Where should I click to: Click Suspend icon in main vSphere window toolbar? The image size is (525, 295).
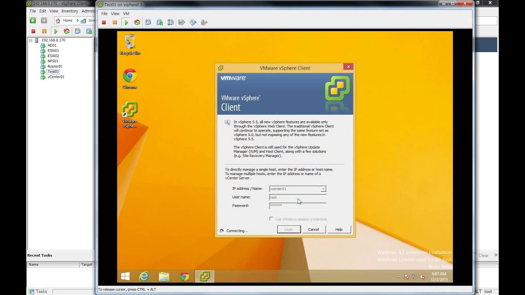coord(44,31)
